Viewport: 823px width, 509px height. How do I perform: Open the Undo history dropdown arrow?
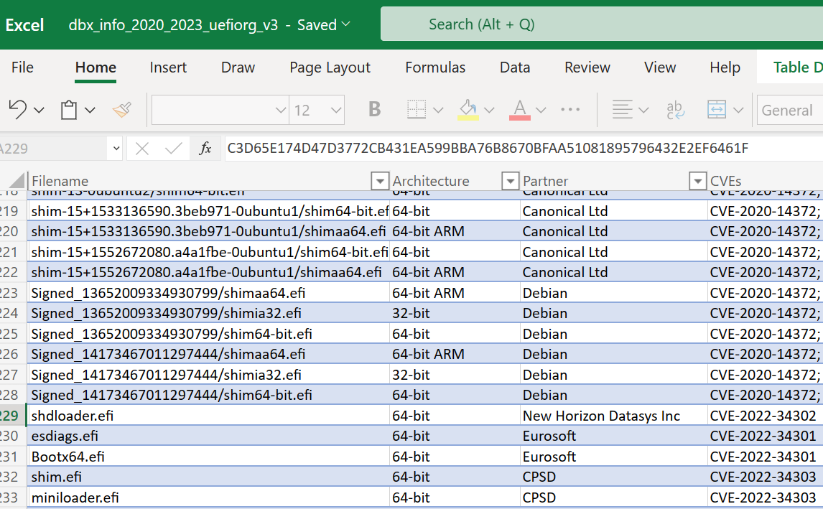click(x=39, y=110)
